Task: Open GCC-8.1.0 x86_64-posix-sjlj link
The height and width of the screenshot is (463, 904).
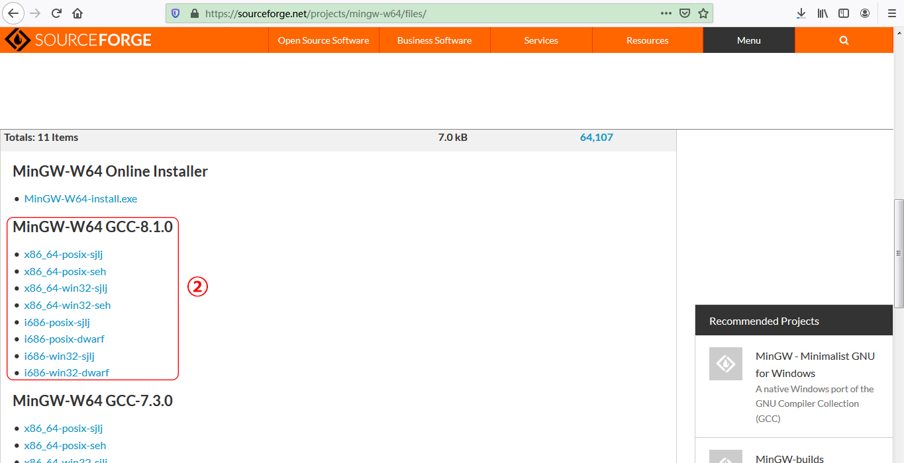Action: 64,254
